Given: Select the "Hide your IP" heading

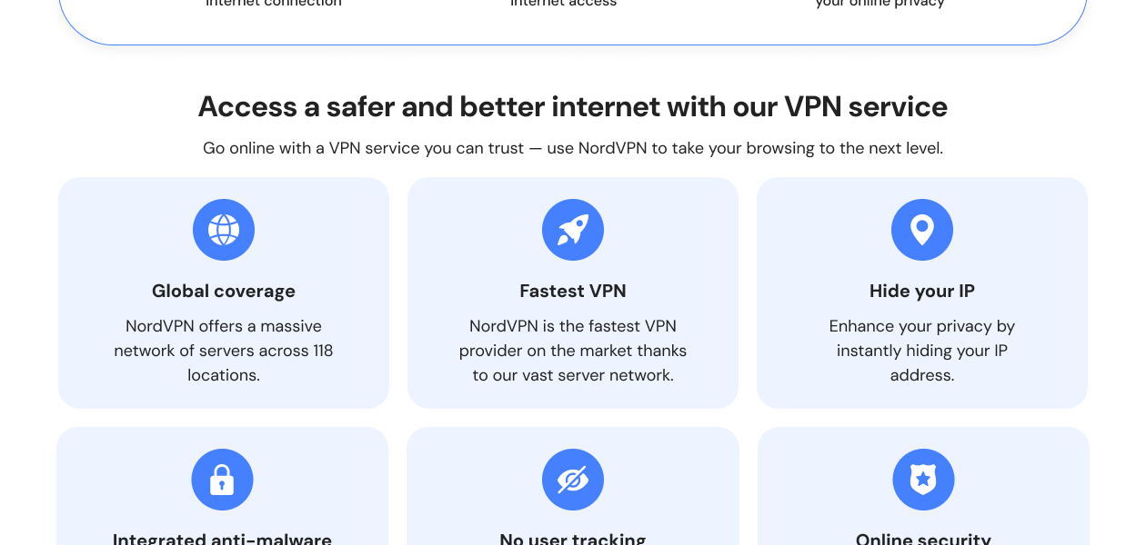Looking at the screenshot, I should coord(922,291).
